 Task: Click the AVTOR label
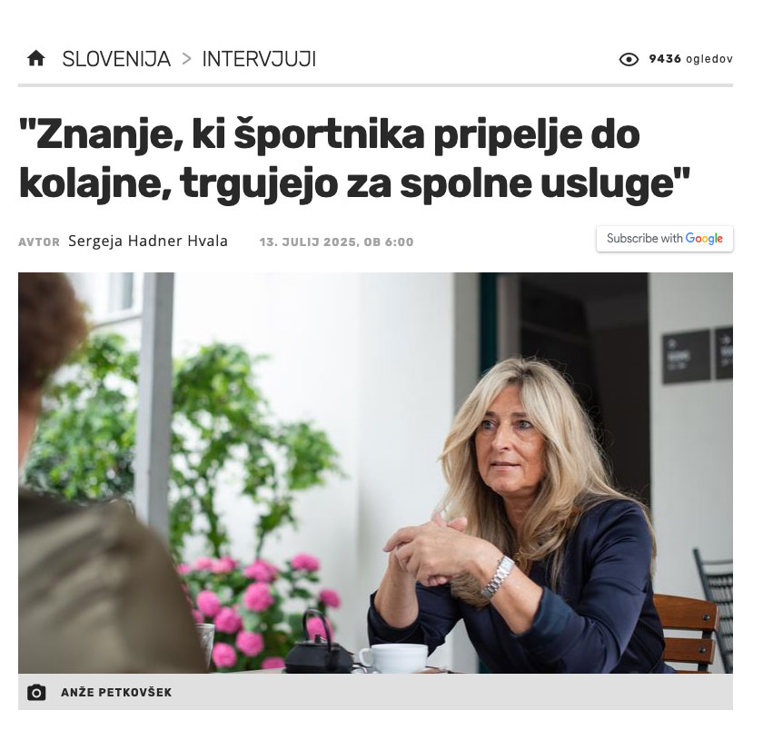(39, 242)
